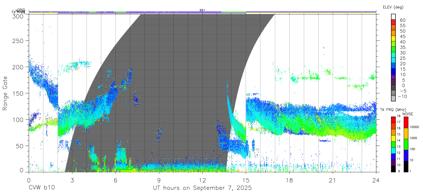The width and height of the screenshot is (423, 195).
Task: Click the NOISE legend label '10000'
Action: (x=415, y=127)
